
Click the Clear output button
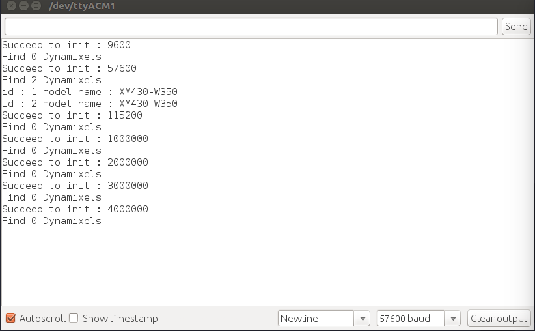499,319
